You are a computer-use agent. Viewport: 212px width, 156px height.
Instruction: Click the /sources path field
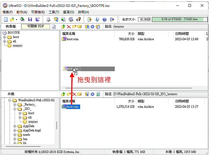[x=161, y=27]
